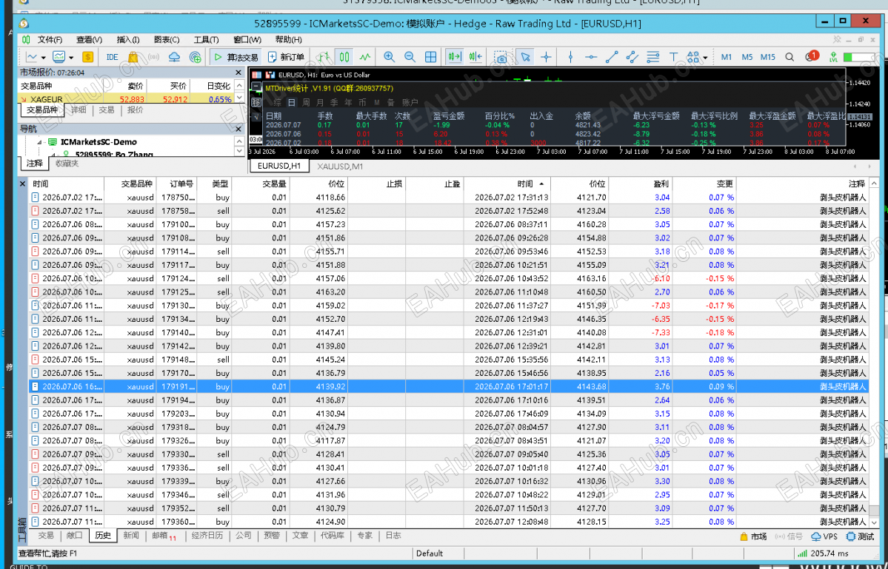Click the signals broadcast icon in toolbar
Viewport: 888px width, 569px height.
tap(153, 57)
